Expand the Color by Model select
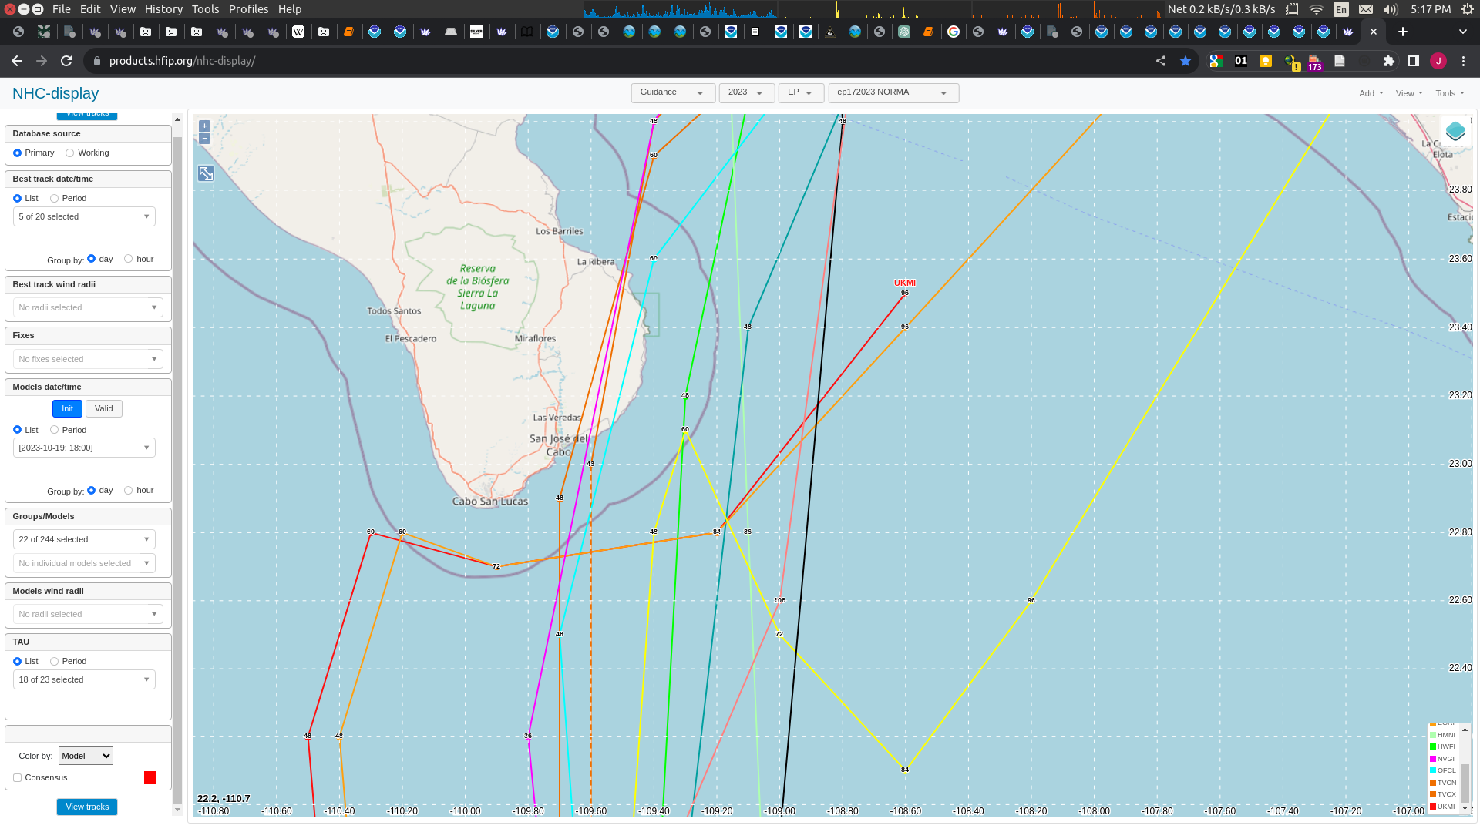The image size is (1480, 832). (x=86, y=757)
